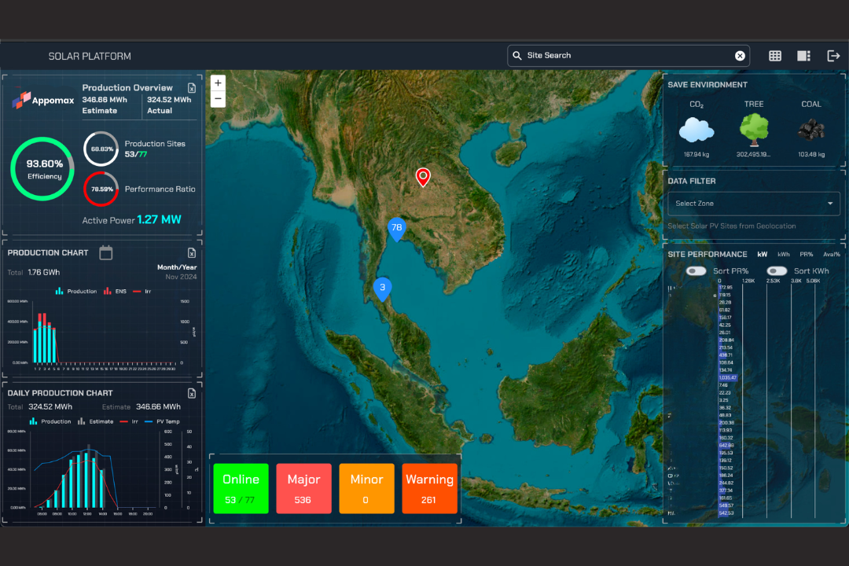
Task: Enable the Sort KWh toggle
Action: tap(777, 271)
